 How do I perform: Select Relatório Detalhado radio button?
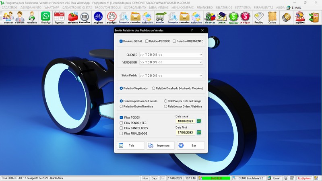tap(154, 88)
